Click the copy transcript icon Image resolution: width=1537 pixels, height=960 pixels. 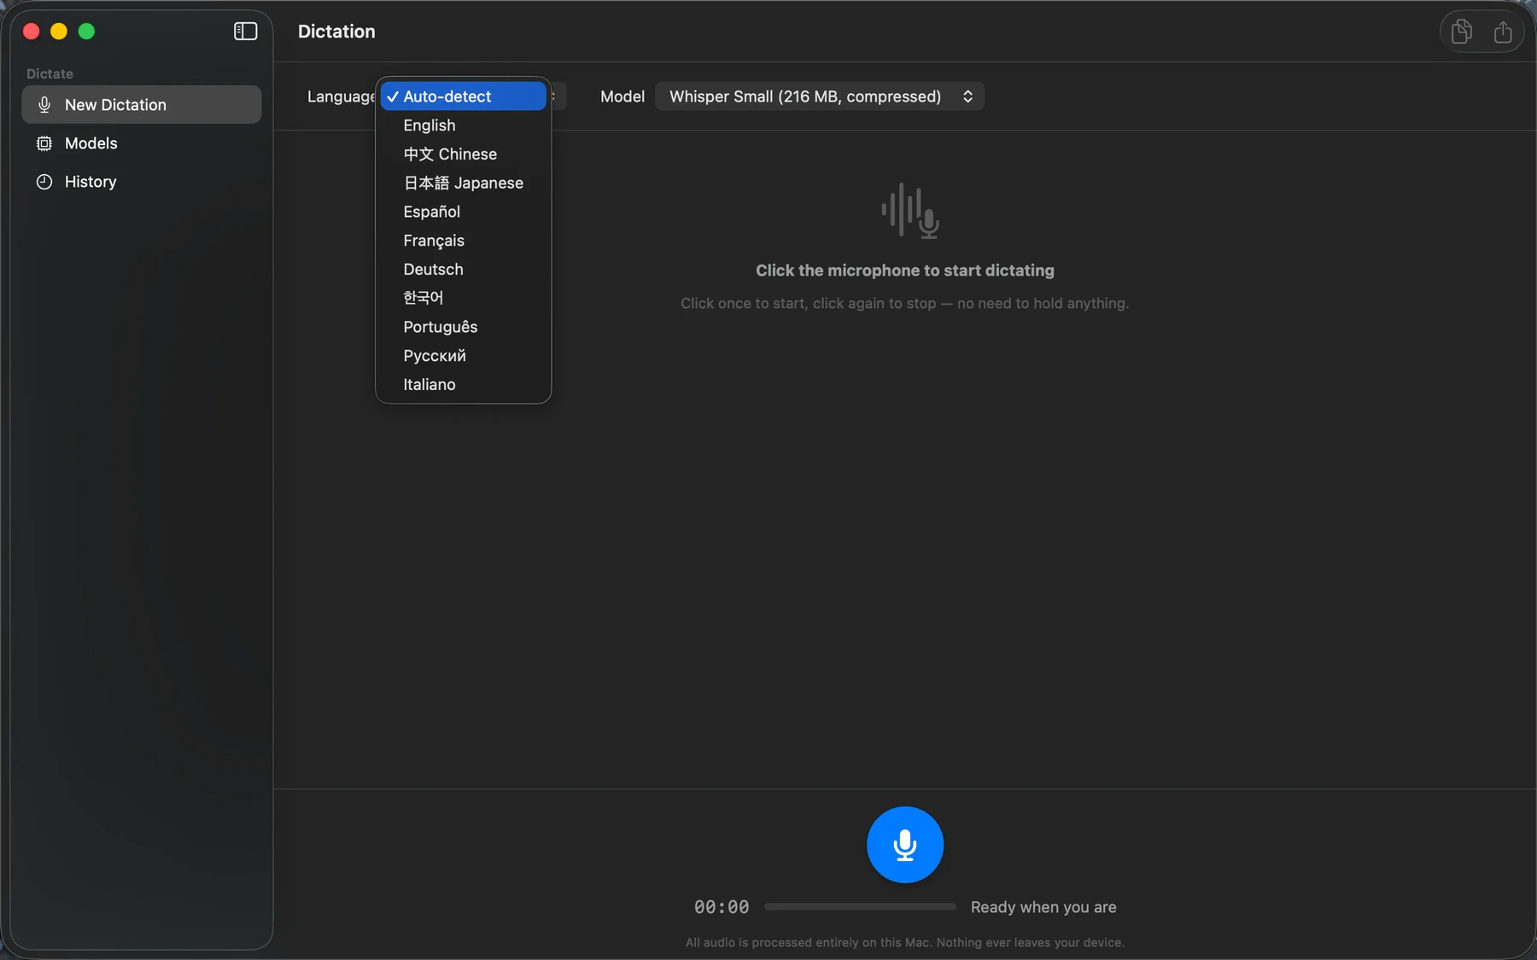tap(1462, 32)
